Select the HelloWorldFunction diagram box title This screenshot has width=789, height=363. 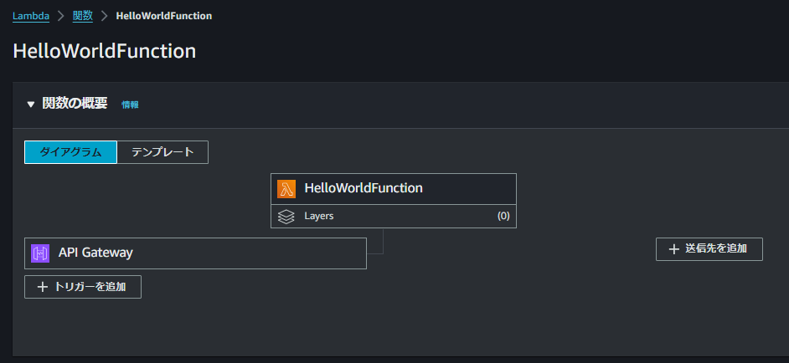click(x=364, y=188)
